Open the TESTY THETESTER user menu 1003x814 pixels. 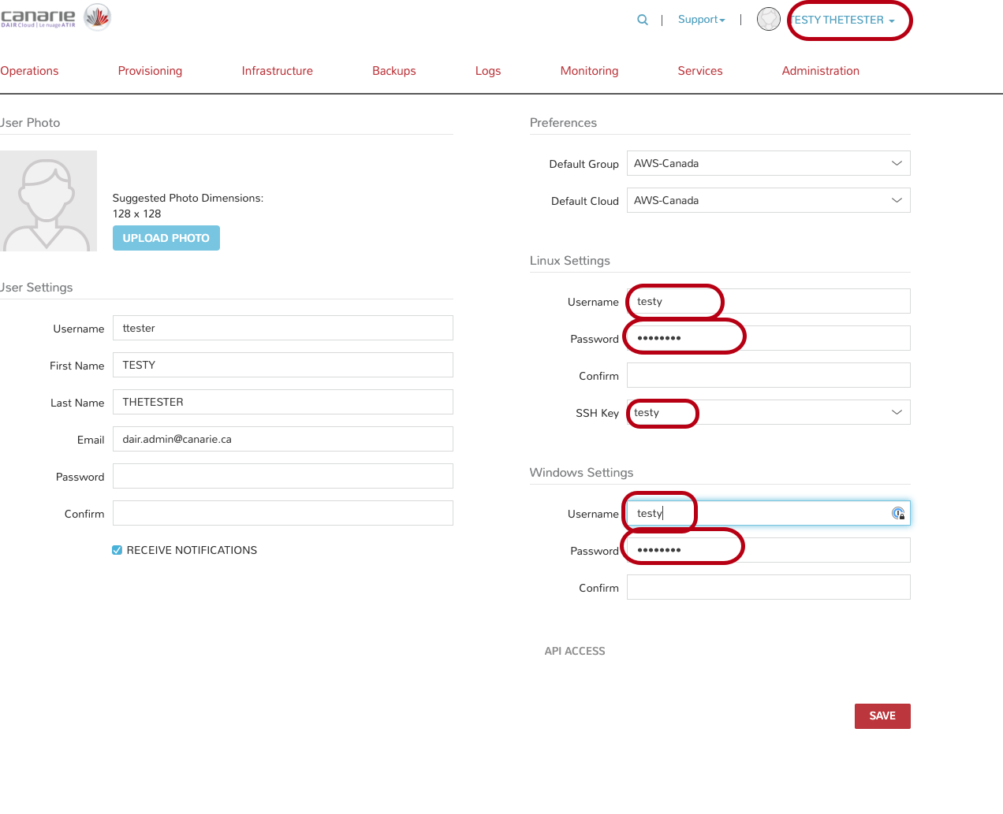tap(843, 20)
